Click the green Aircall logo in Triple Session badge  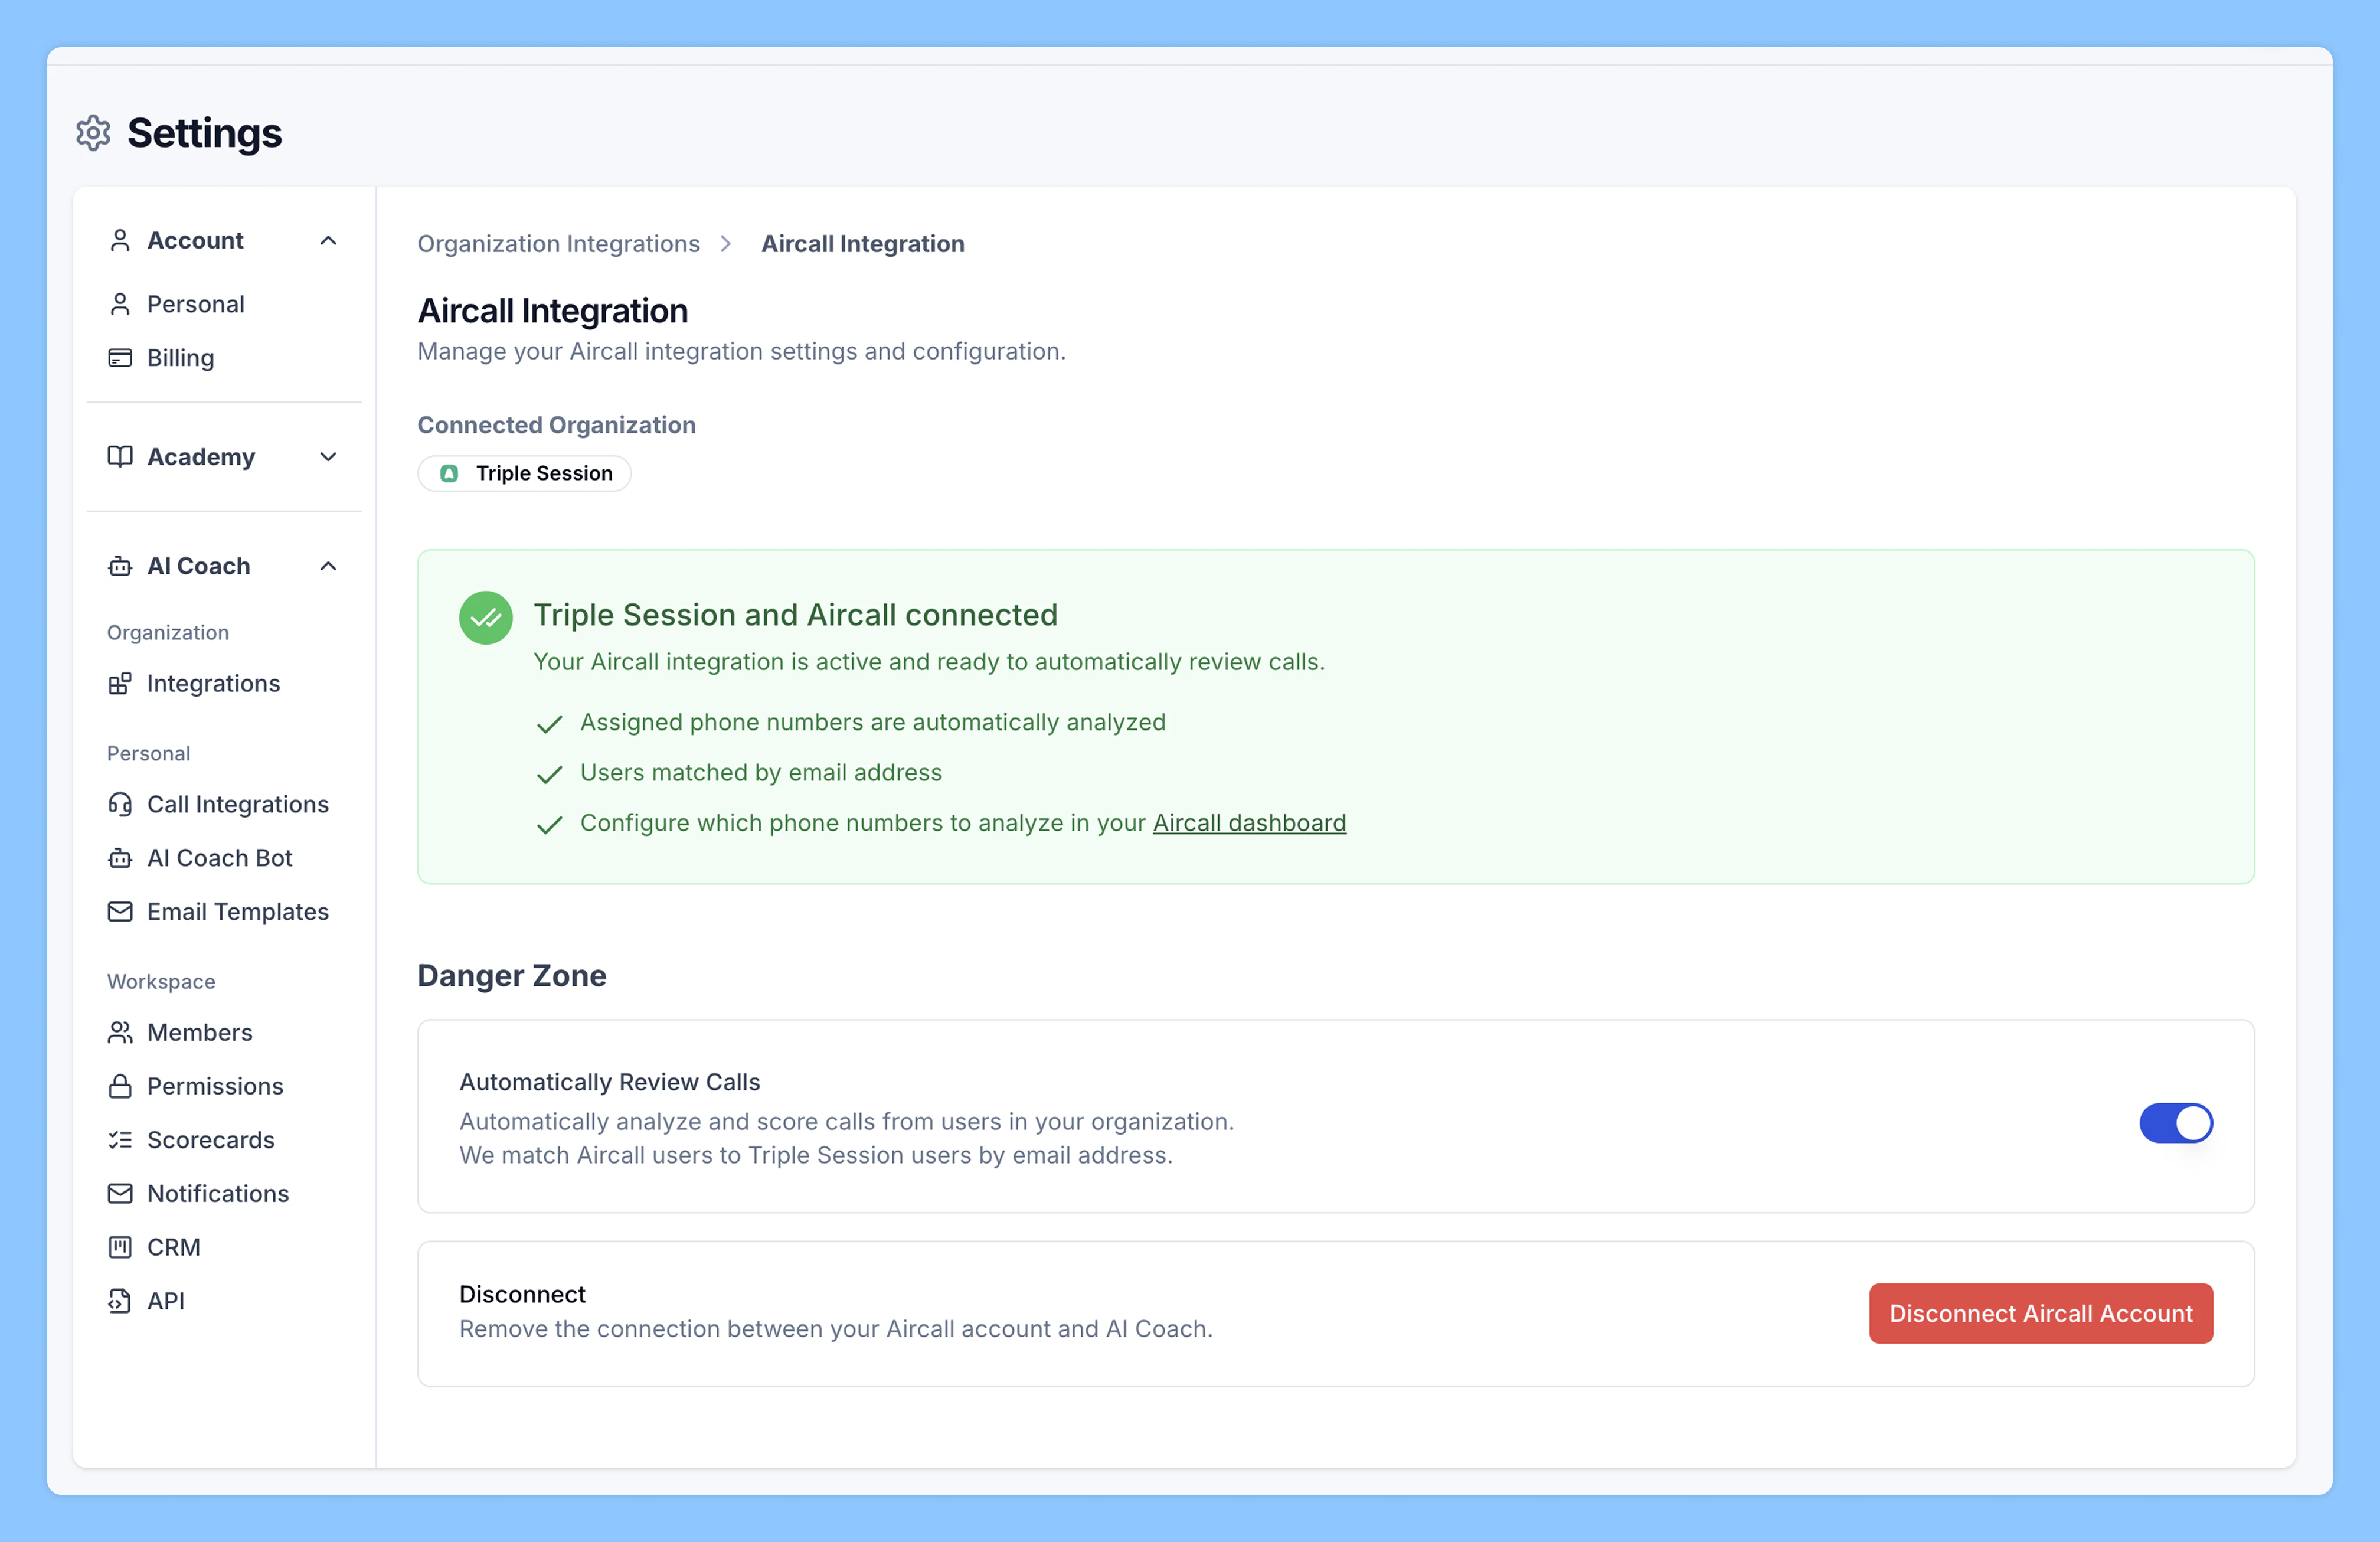[x=449, y=474]
